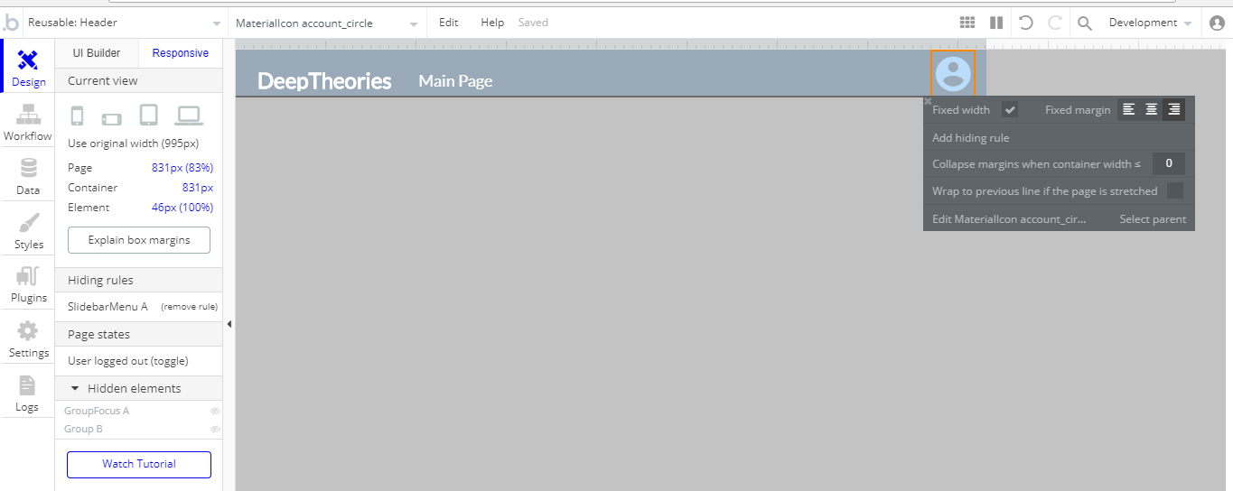Select Group B in hidden elements
The image size is (1233, 491).
point(83,429)
